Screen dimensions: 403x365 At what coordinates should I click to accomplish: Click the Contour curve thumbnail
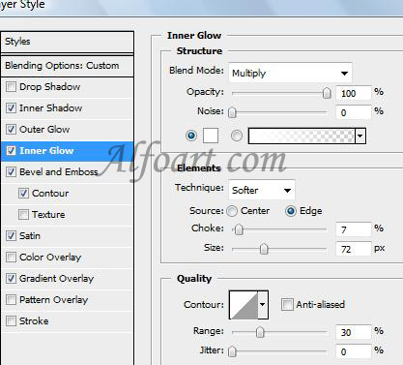(244, 305)
